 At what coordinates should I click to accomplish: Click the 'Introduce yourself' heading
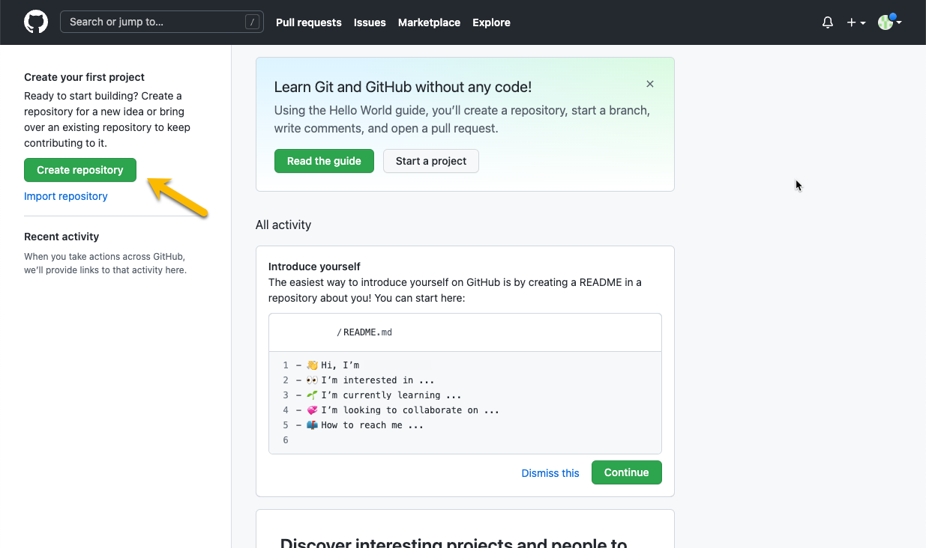point(314,267)
